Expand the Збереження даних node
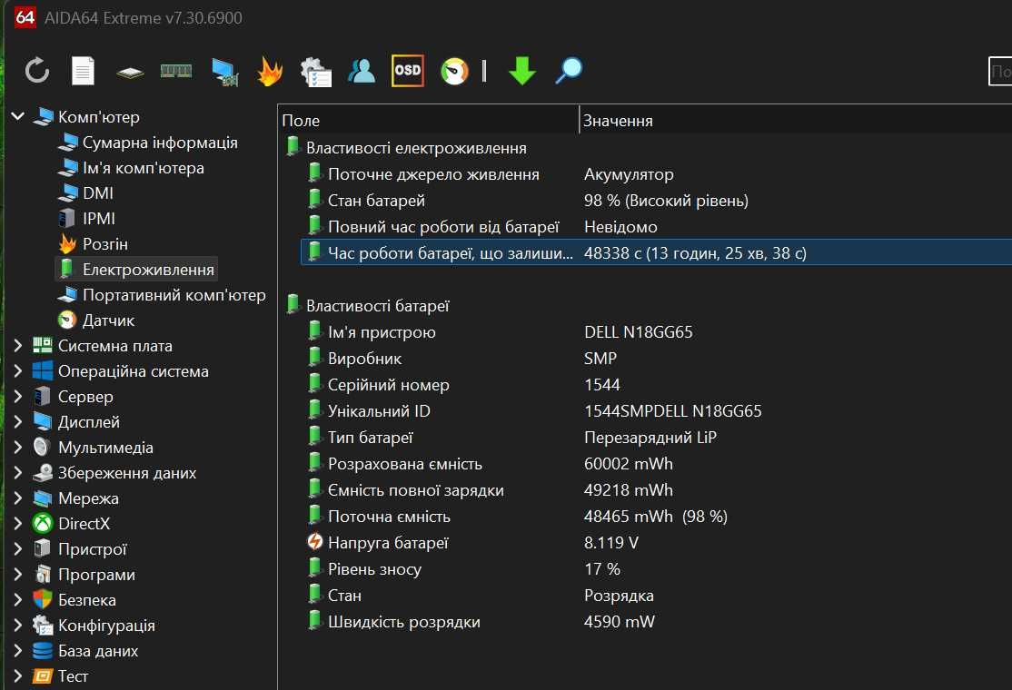This screenshot has height=690, width=1012. (x=18, y=473)
